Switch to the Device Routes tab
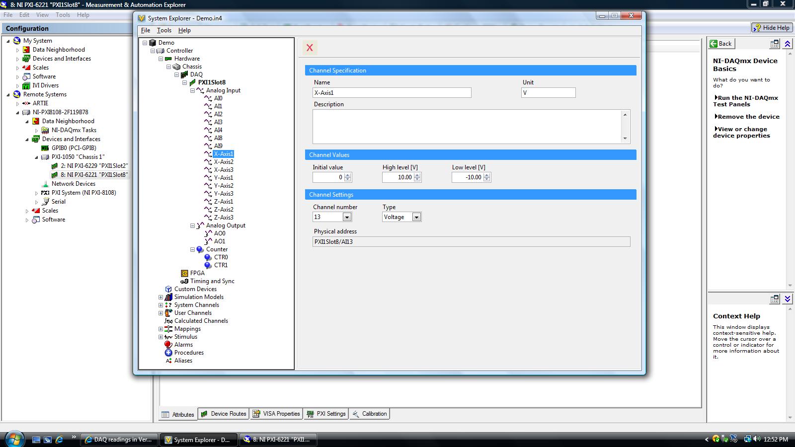The image size is (795, 447). [224, 414]
